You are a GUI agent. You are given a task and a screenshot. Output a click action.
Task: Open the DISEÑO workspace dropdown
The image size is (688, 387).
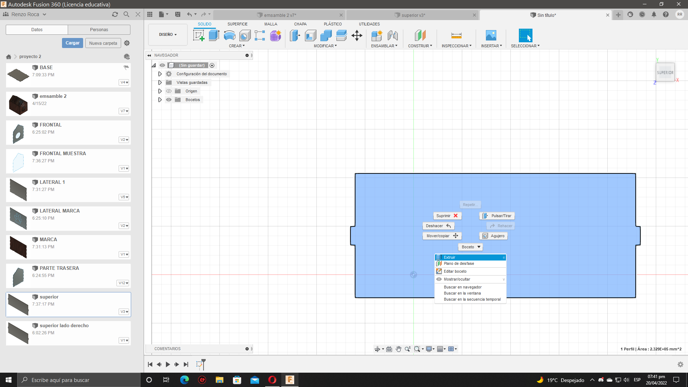pyautogui.click(x=168, y=34)
